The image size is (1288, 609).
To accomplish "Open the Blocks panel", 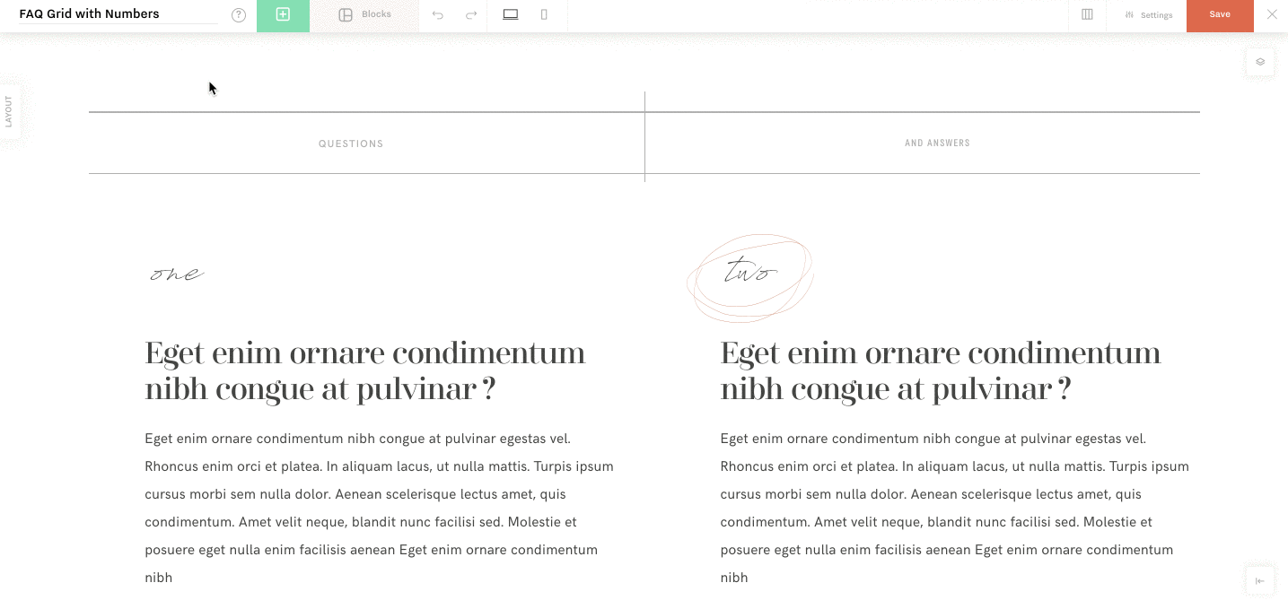I will pos(364,15).
